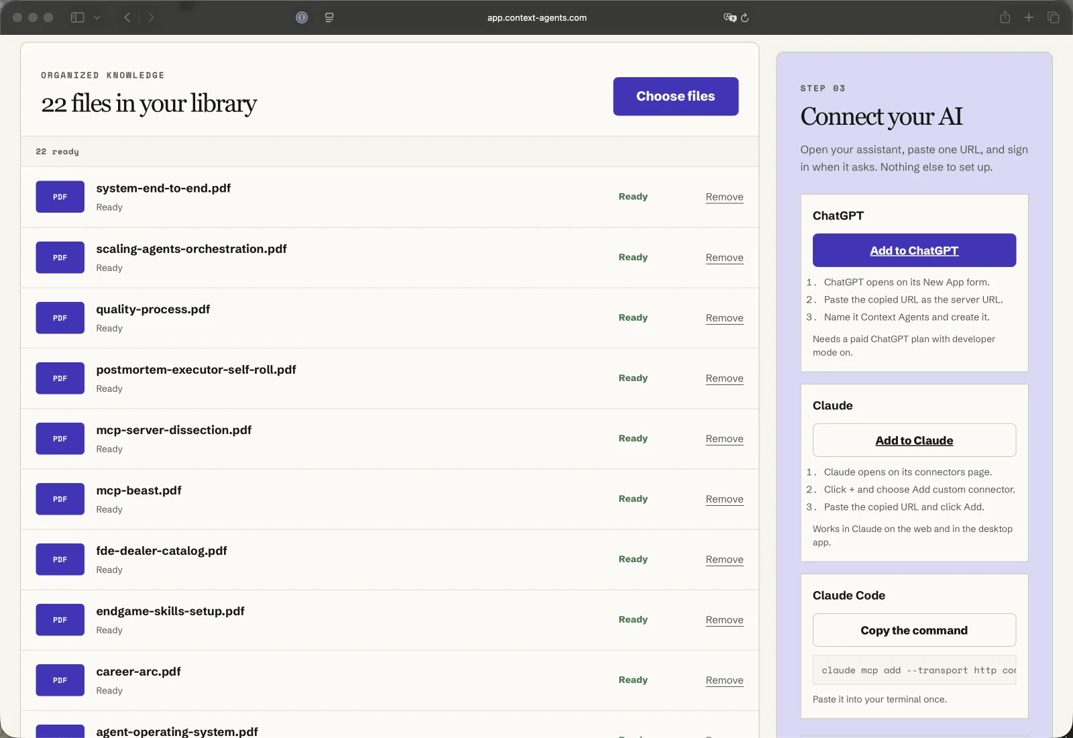Image resolution: width=1073 pixels, height=738 pixels.
Task: Remove fde-dealer-catalog.pdf
Action: [724, 560]
